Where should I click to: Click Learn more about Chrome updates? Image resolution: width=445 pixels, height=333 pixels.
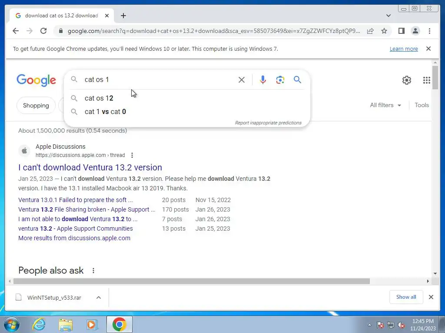click(x=404, y=49)
